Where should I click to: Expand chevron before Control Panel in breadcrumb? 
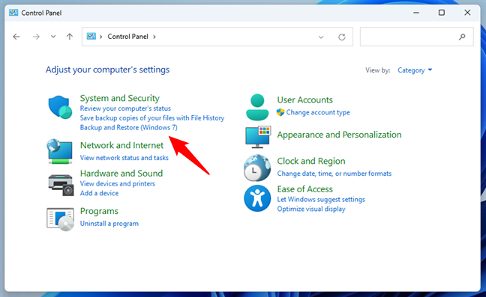tap(100, 37)
